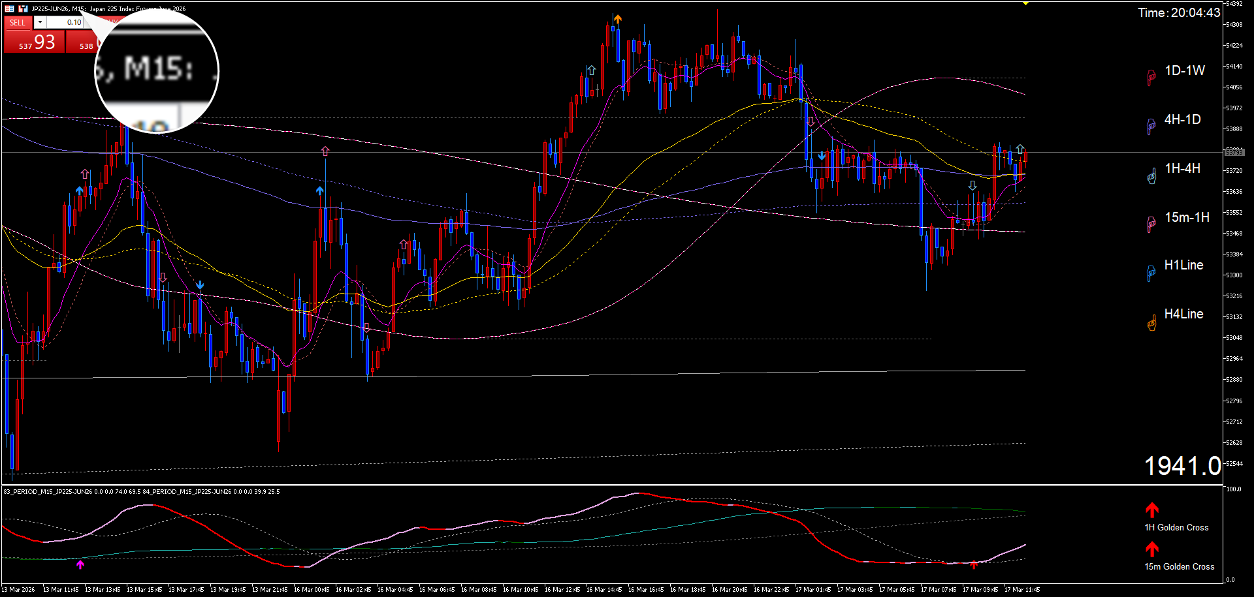
Task: Click the current price tag 53793 on price scale
Action: [x=1234, y=152]
